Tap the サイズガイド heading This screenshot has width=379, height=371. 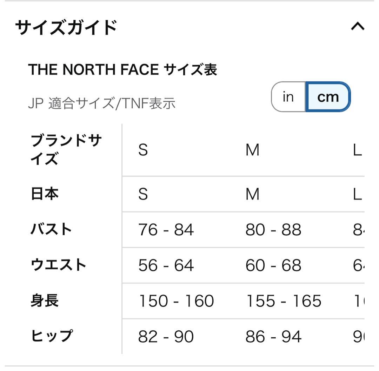(x=66, y=27)
